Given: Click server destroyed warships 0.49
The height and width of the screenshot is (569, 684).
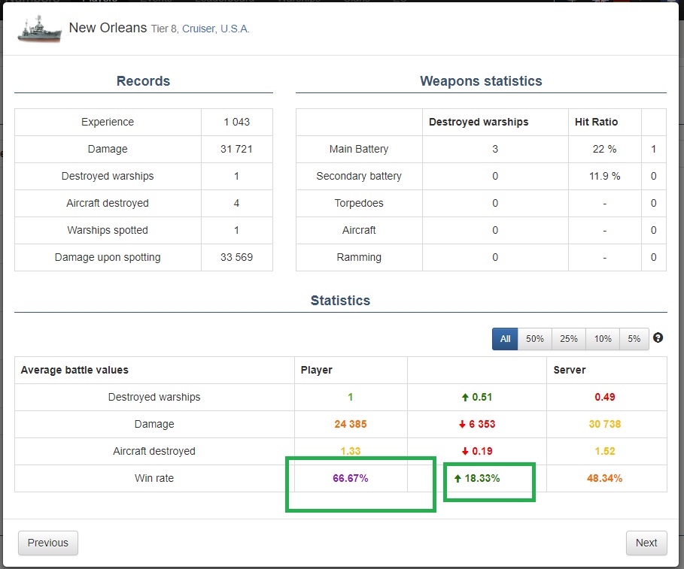Looking at the screenshot, I should [x=604, y=398].
